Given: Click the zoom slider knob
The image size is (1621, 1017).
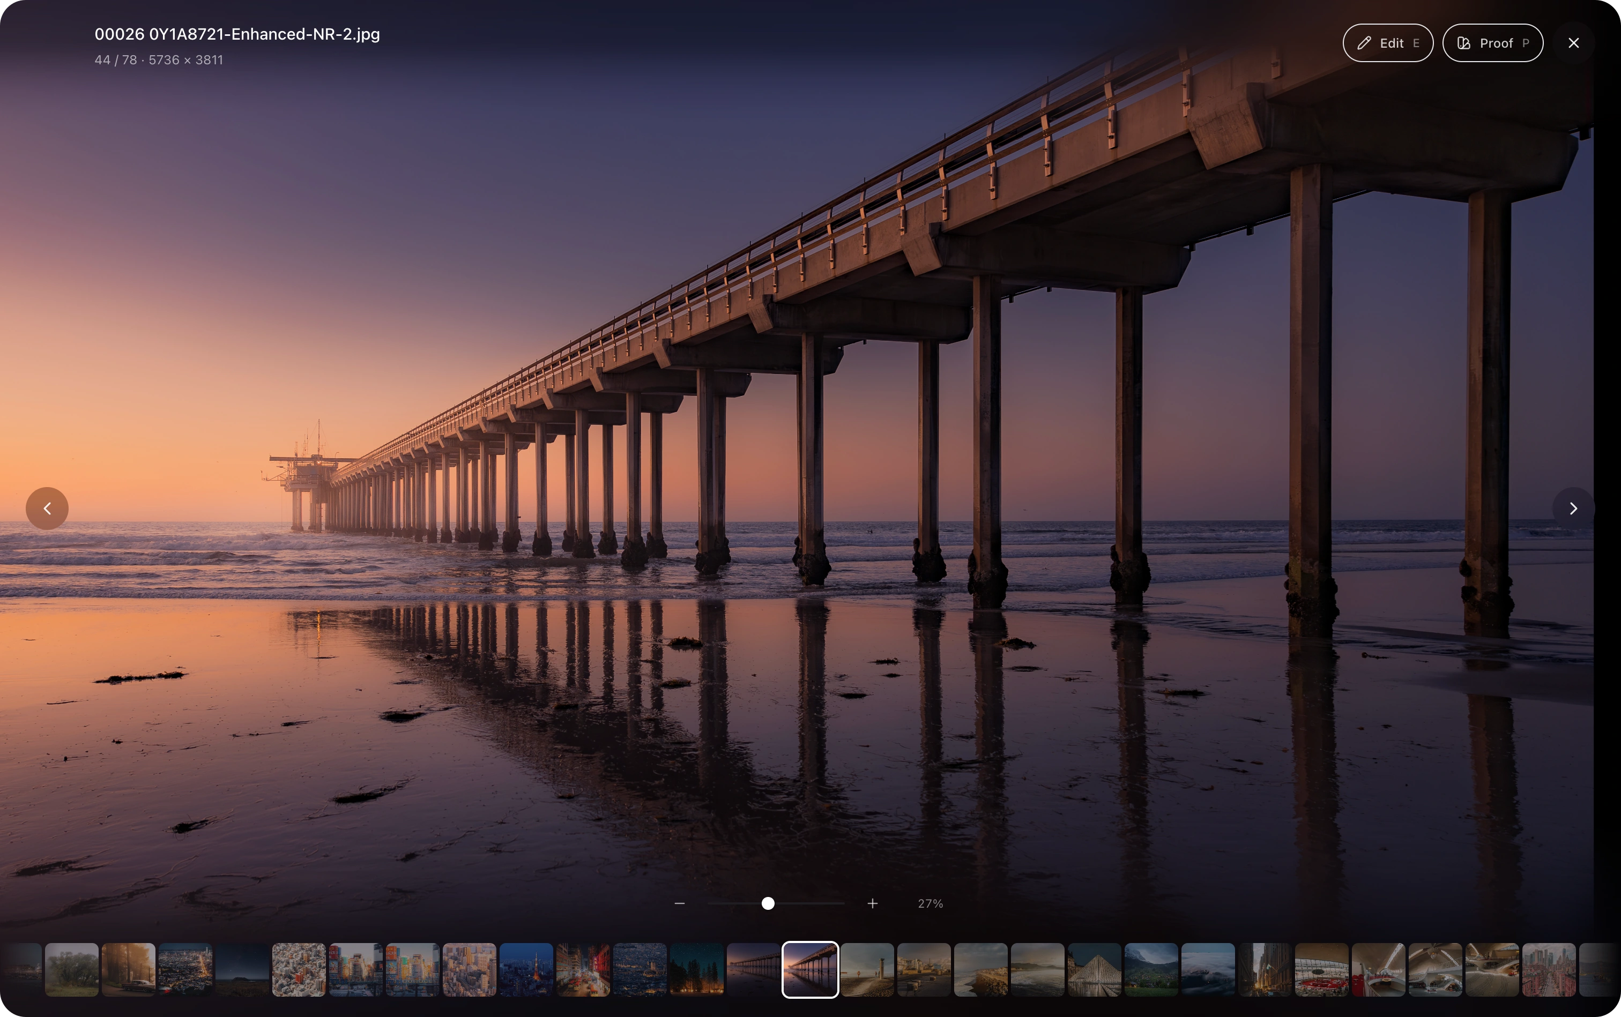Looking at the screenshot, I should (x=768, y=903).
